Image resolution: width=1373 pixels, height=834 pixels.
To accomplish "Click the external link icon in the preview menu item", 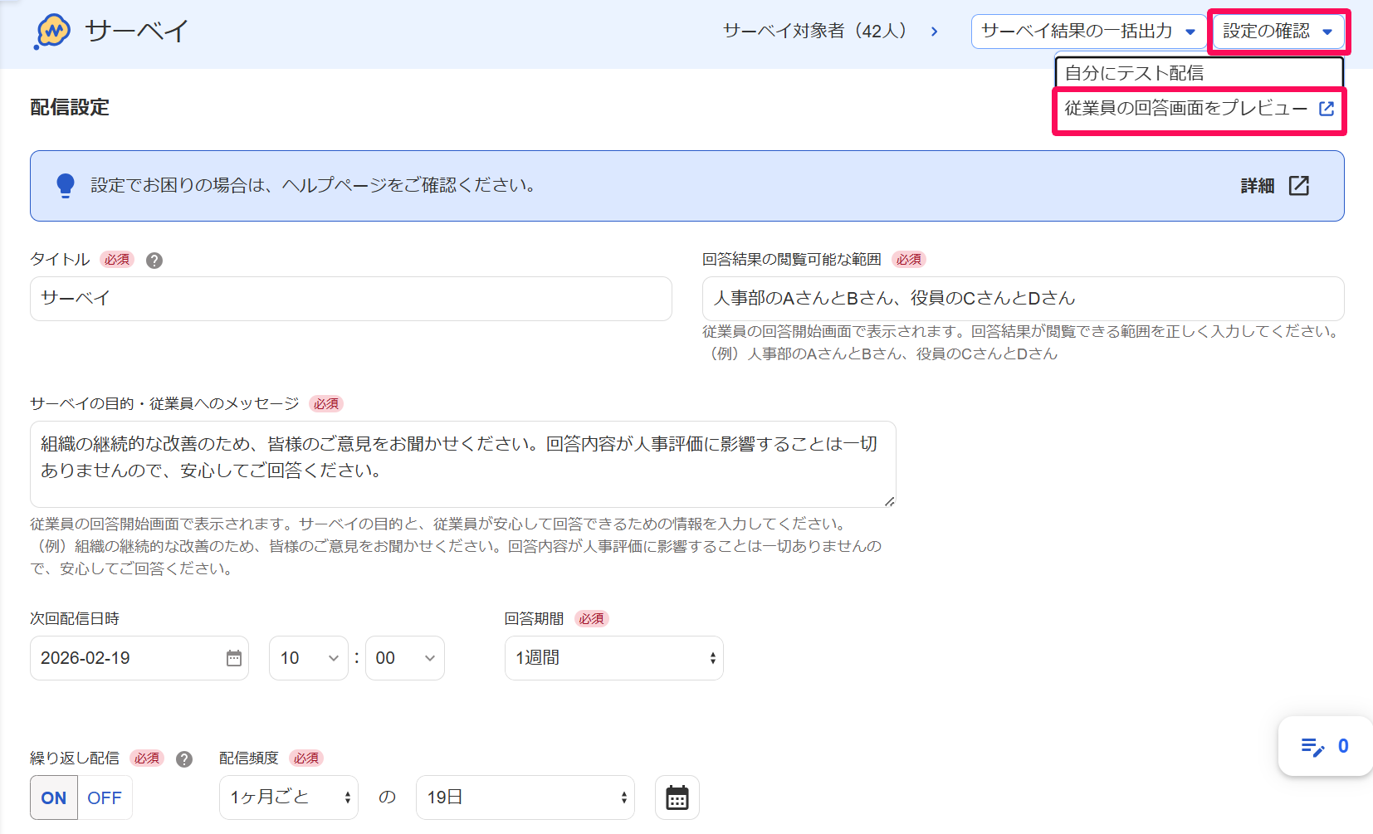I will (1327, 109).
